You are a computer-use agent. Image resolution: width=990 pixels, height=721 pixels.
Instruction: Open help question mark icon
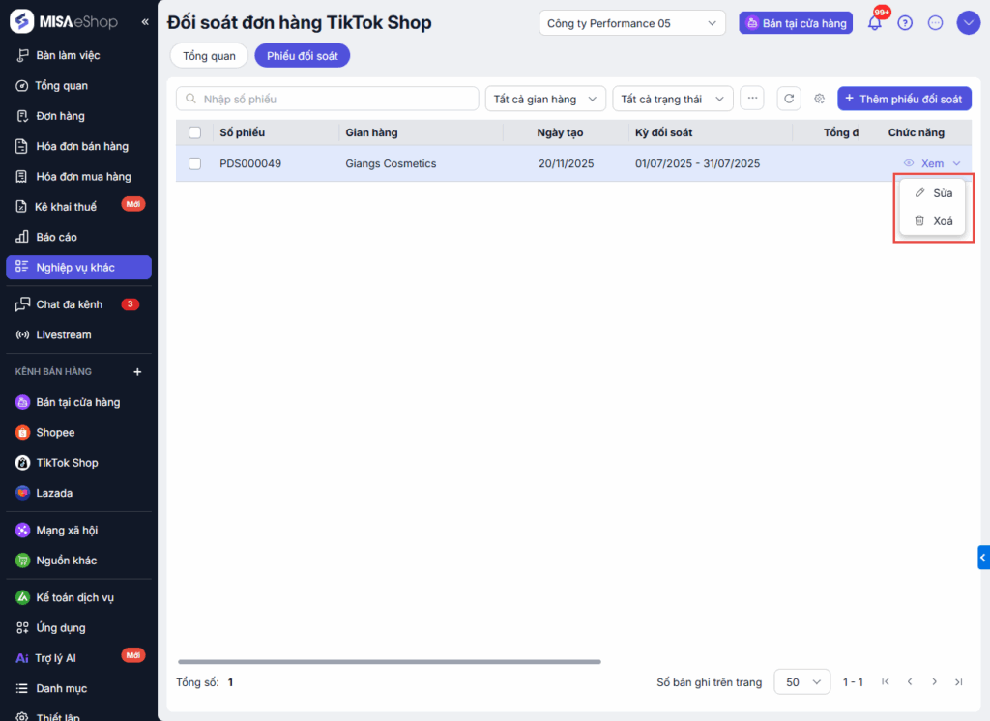click(x=905, y=23)
